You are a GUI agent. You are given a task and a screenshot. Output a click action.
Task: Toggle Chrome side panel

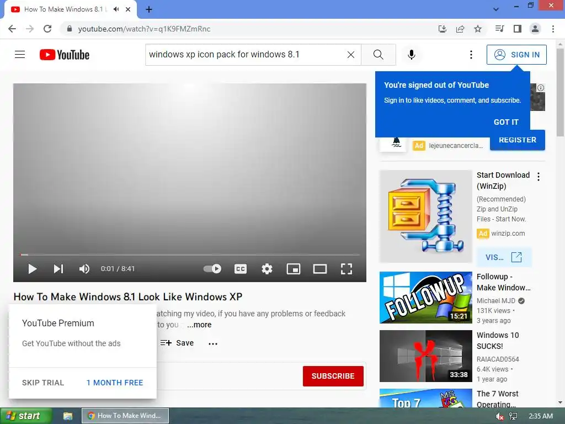[x=518, y=29]
